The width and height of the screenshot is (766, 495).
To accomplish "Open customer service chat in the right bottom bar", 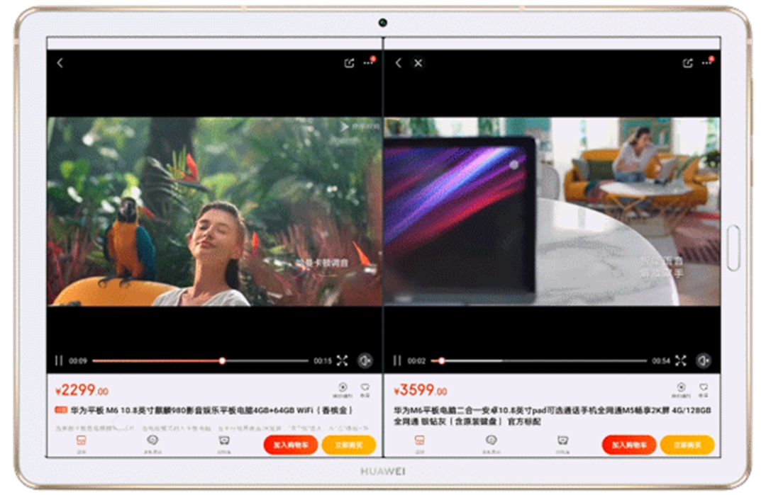I will pos(491,444).
